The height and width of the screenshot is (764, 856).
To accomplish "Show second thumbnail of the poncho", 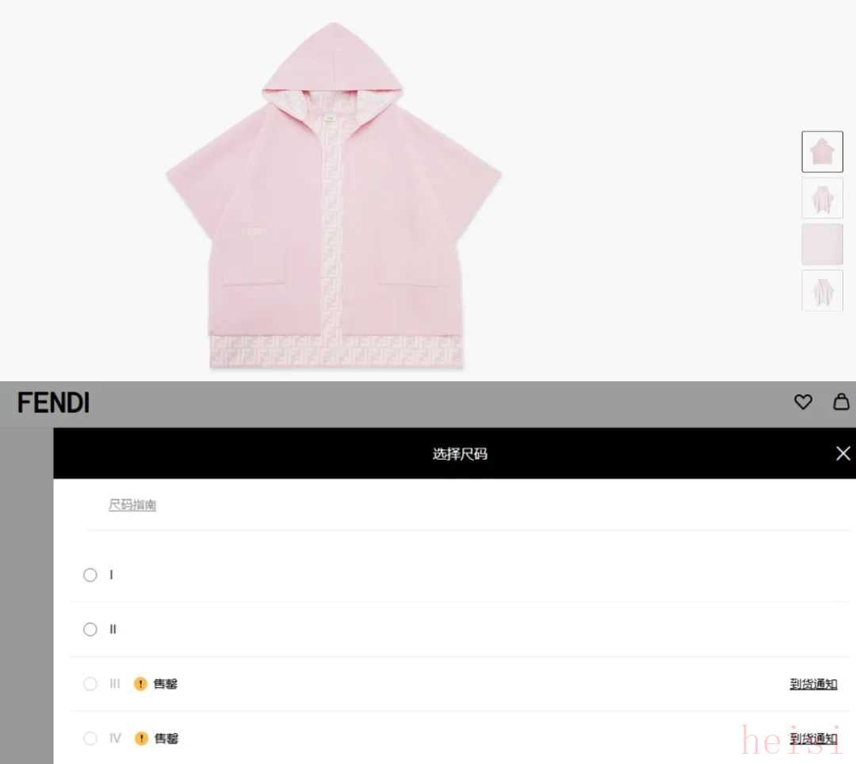I will [x=822, y=198].
